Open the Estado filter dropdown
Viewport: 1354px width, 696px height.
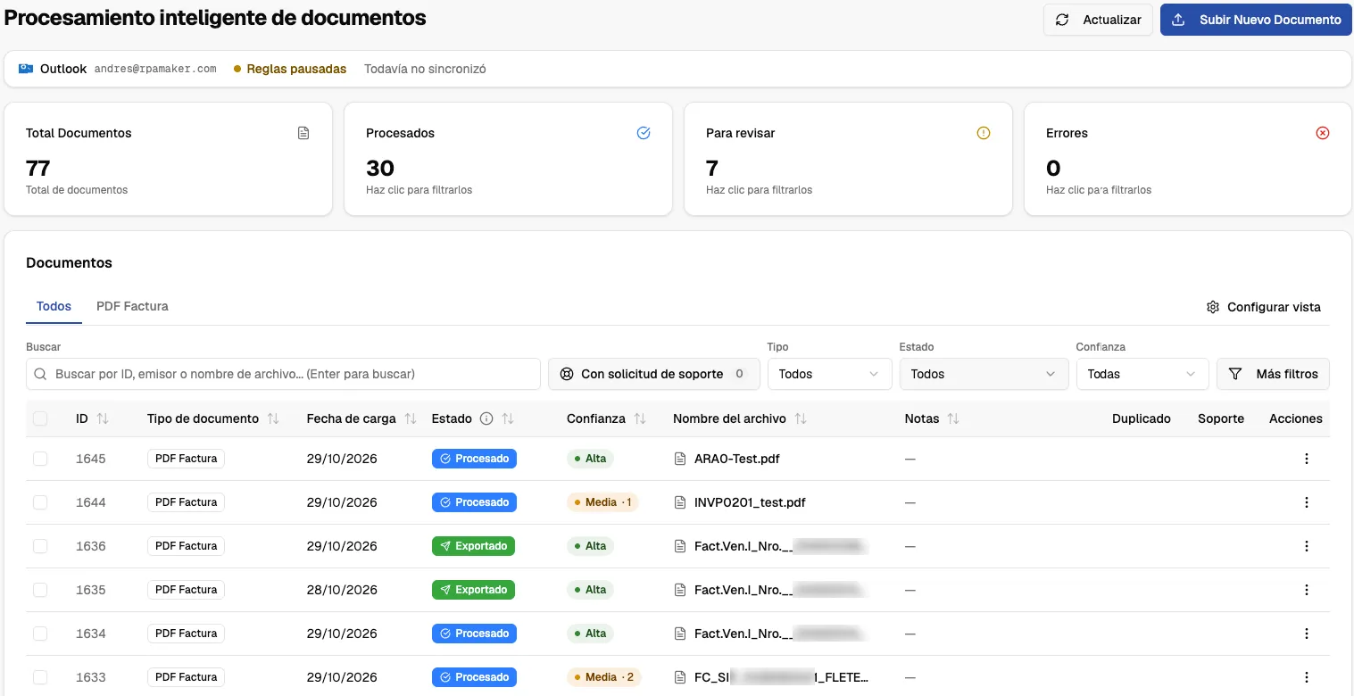coord(984,374)
